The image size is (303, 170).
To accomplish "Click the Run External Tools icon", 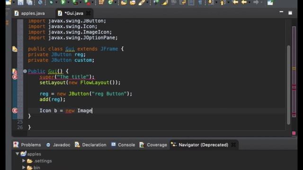I will pos(87,2).
